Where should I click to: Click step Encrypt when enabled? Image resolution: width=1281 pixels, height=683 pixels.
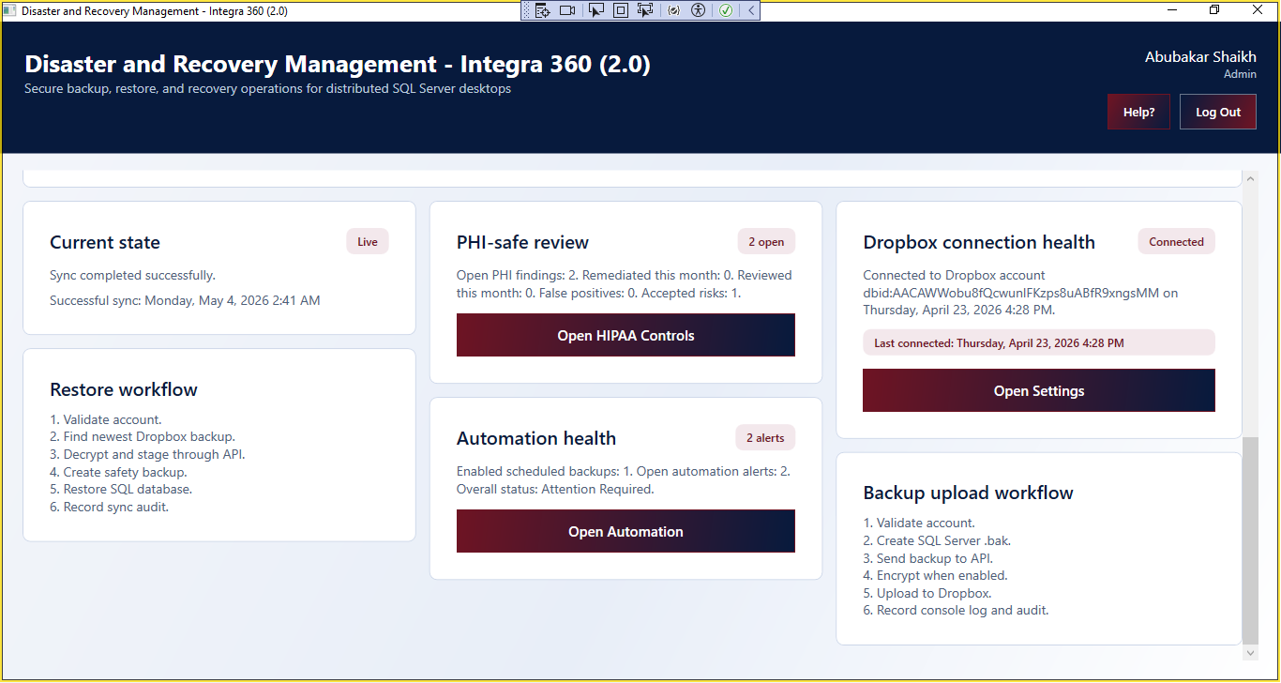(x=935, y=575)
